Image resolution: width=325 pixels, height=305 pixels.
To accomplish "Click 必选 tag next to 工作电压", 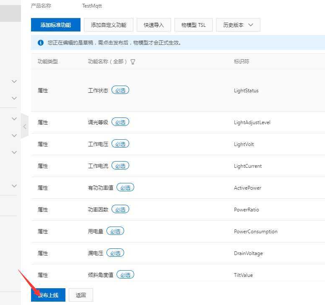I will 120,144.
